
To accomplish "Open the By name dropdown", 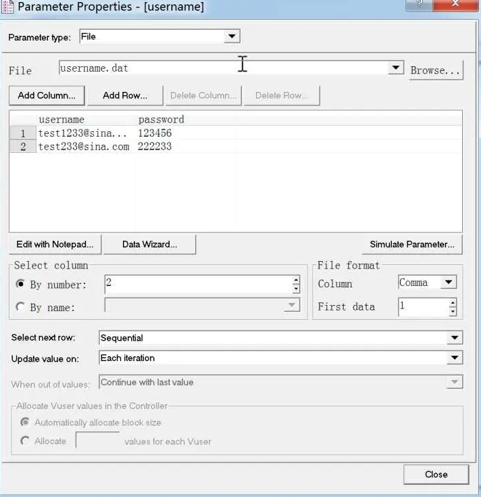I will [292, 305].
